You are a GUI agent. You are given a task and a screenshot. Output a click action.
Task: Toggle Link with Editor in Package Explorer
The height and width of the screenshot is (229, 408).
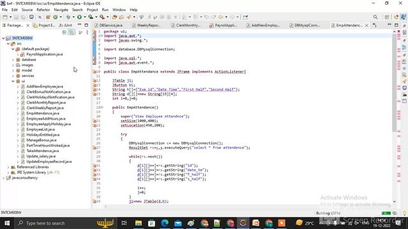[x=71, y=32]
